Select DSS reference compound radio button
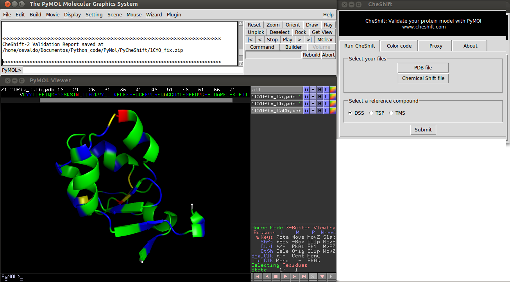 tap(350, 113)
